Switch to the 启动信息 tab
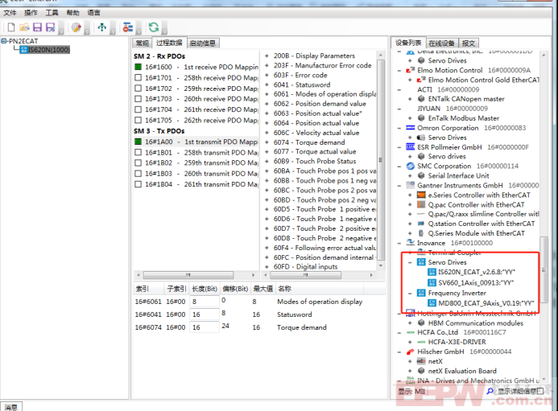The width and height of the screenshot is (558, 411). pos(202,43)
